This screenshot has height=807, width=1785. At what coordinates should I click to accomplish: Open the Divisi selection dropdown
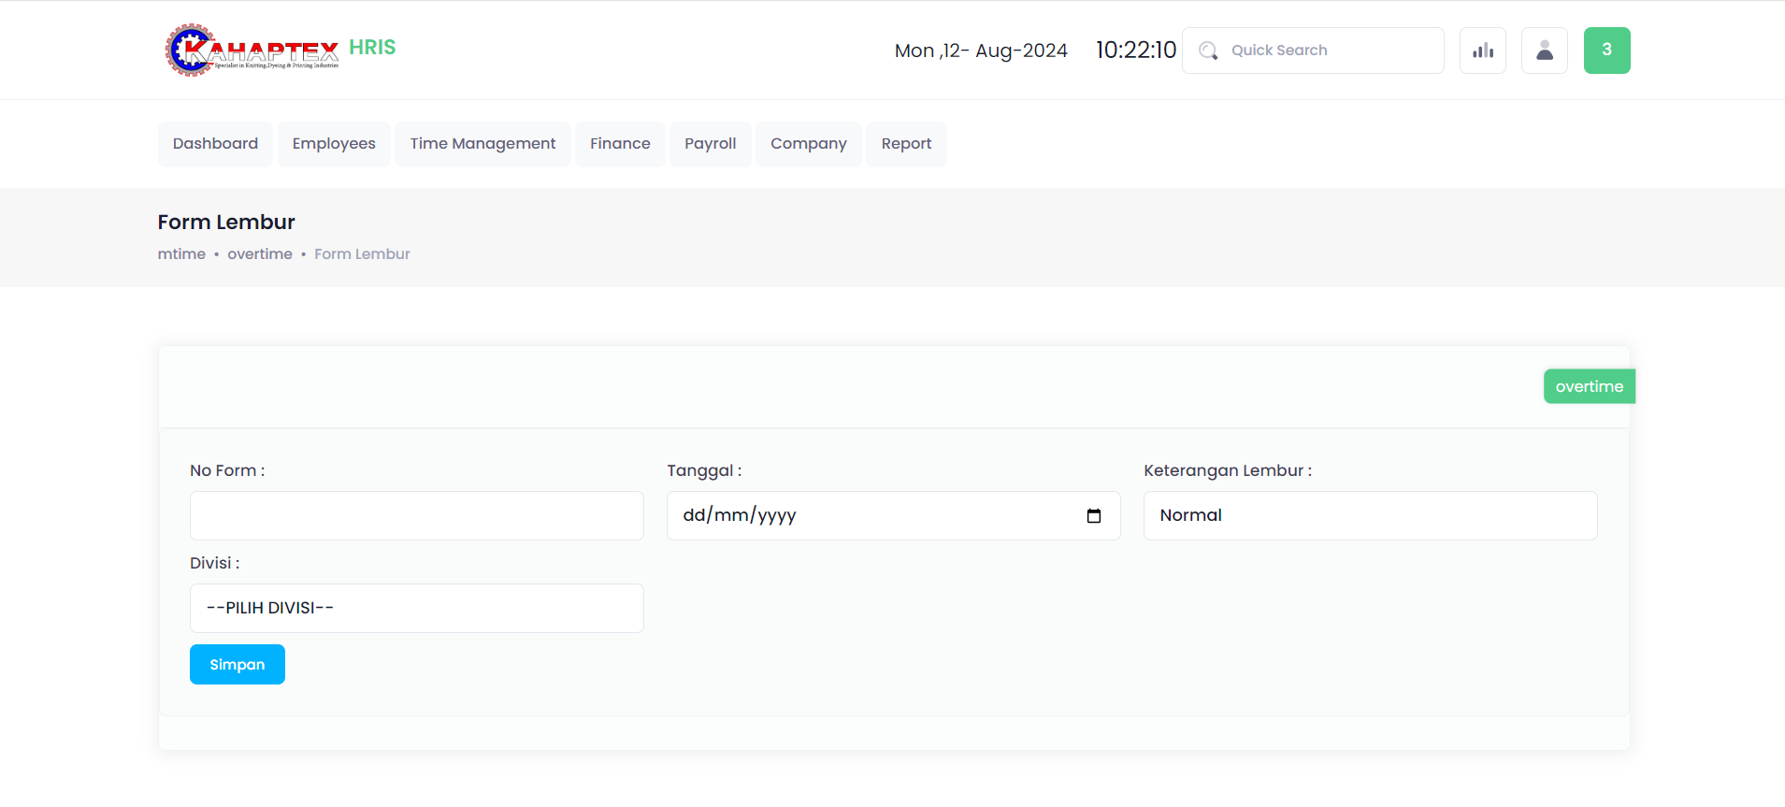tap(416, 609)
